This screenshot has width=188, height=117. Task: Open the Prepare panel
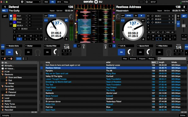(x=142, y=59)
